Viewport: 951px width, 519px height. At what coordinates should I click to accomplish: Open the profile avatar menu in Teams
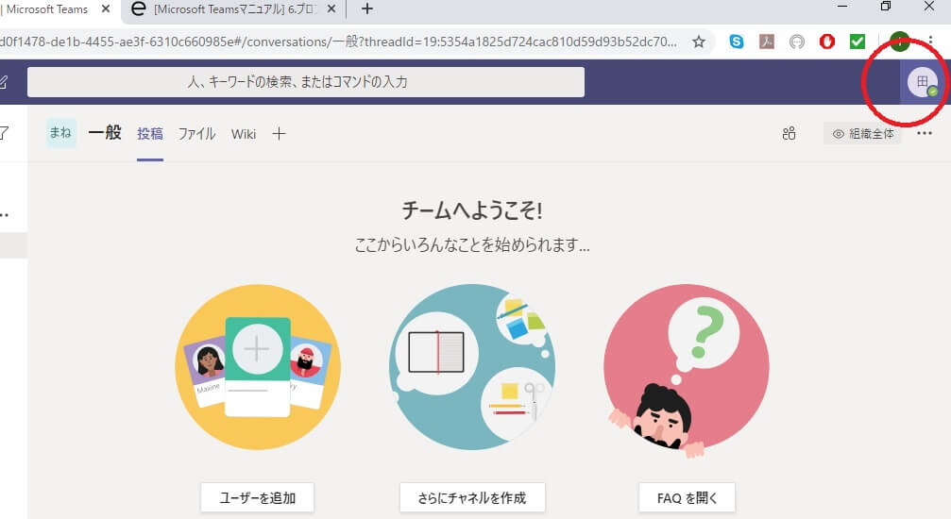(922, 82)
